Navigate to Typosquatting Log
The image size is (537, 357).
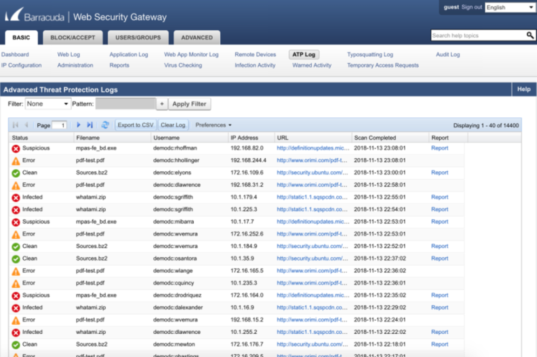369,54
